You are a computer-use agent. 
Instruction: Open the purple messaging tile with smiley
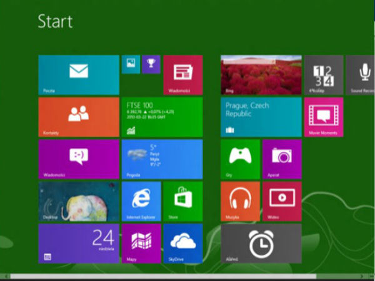79,159
